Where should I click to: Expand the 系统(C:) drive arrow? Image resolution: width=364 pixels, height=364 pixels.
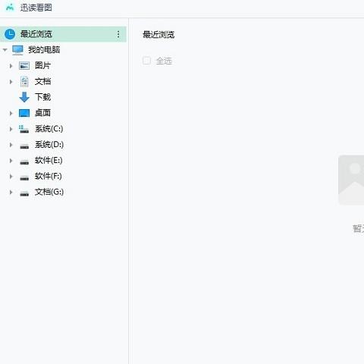(11, 129)
